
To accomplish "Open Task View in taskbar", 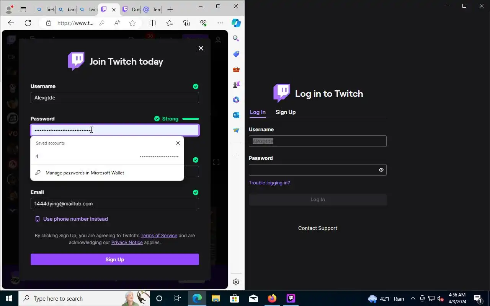I will point(178,298).
